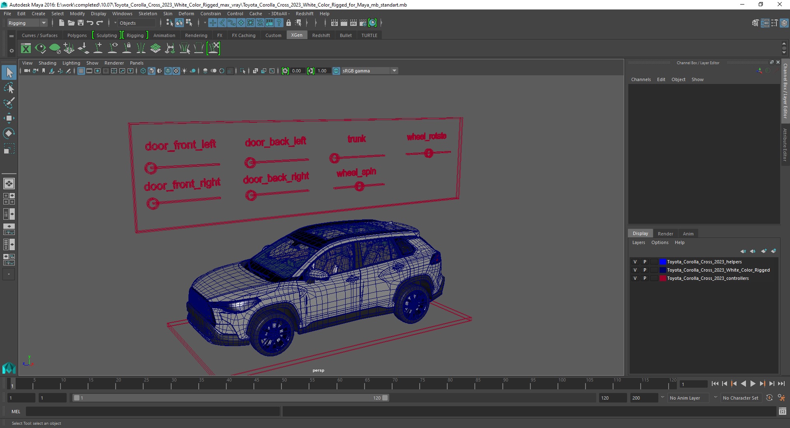Create a new scene with New icon
This screenshot has width=790, height=428.
(61, 23)
